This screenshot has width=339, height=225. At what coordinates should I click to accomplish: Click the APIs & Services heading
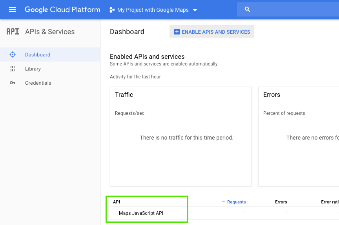point(50,32)
